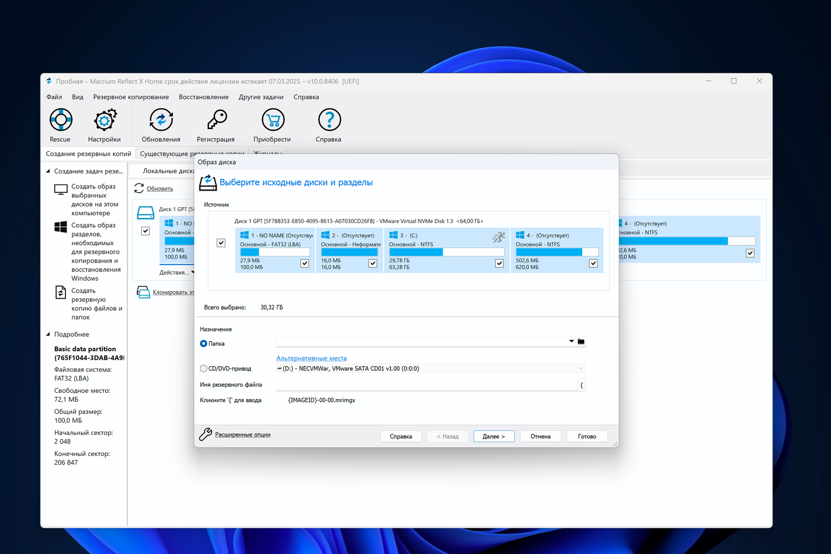Open the Rescue lifebuoy tool
Image resolution: width=831 pixels, height=554 pixels.
(x=60, y=120)
